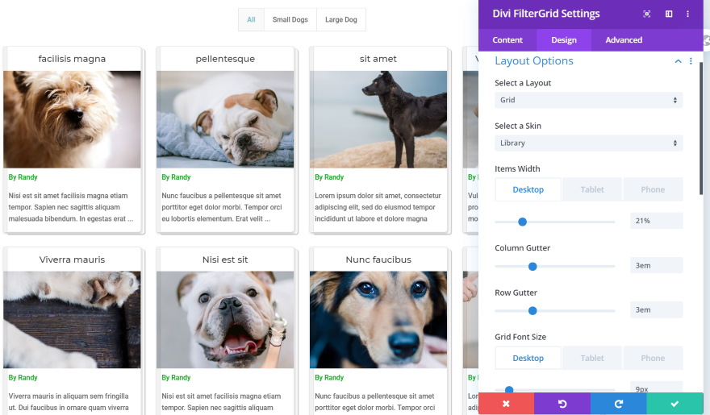
Task: Click the paws image in Viverra mauris card
Action: 72,320
